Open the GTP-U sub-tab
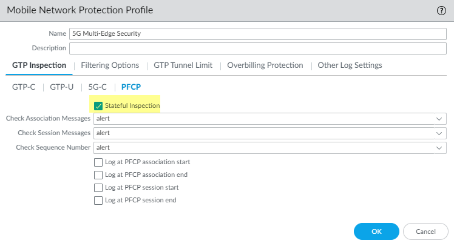Image resolution: width=454 pixels, height=249 pixels. pyautogui.click(x=61, y=87)
